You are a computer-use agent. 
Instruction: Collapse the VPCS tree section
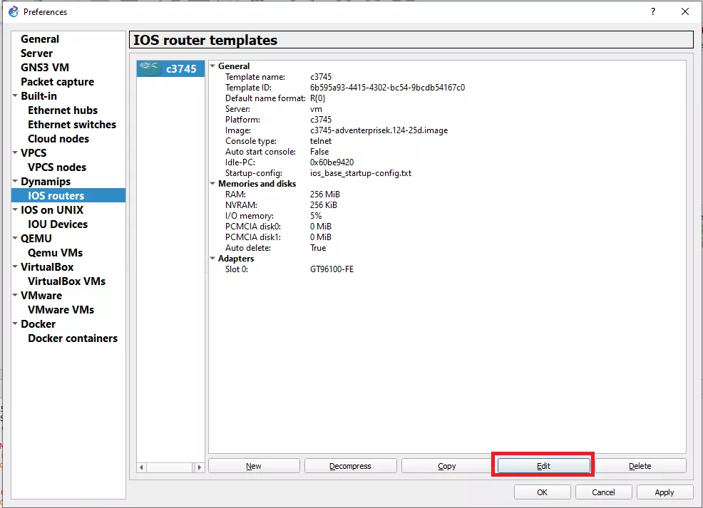click(x=15, y=152)
